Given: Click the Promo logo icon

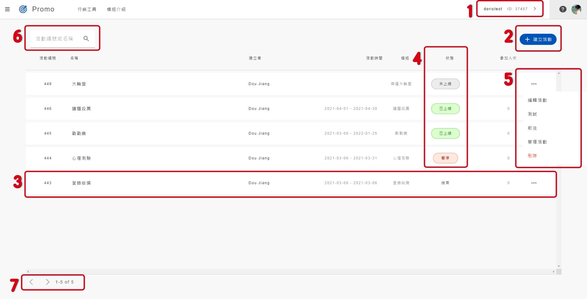Looking at the screenshot, I should [x=23, y=9].
